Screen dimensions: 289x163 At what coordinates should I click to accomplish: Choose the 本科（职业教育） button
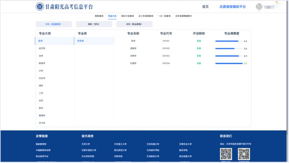(134, 24)
